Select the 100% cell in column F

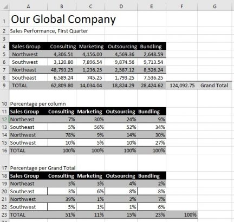pyautogui.click(x=182, y=214)
